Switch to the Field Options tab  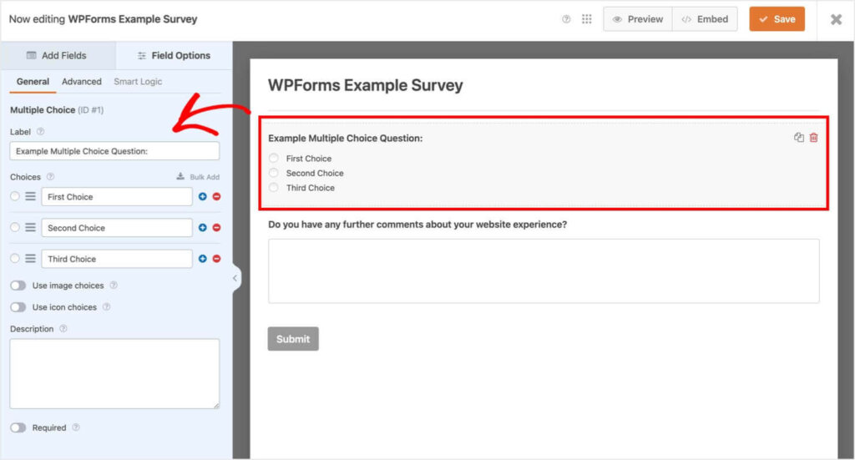pos(174,56)
